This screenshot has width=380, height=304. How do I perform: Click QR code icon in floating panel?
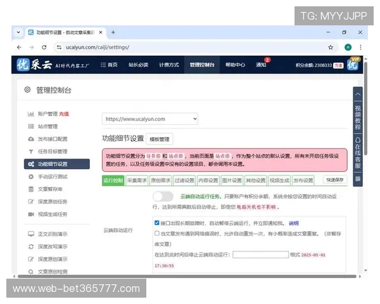coord(358,179)
